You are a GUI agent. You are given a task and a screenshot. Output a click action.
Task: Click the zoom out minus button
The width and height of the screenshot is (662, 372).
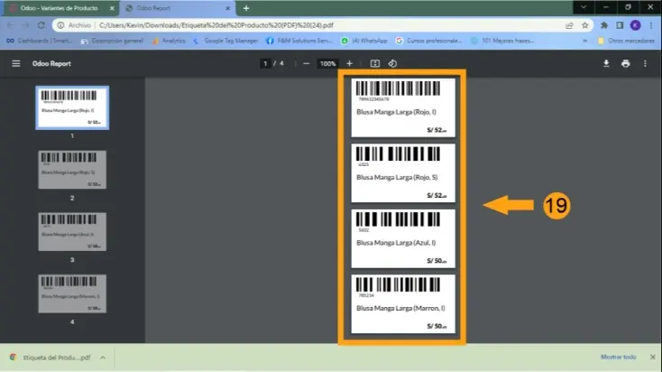pyautogui.click(x=307, y=63)
